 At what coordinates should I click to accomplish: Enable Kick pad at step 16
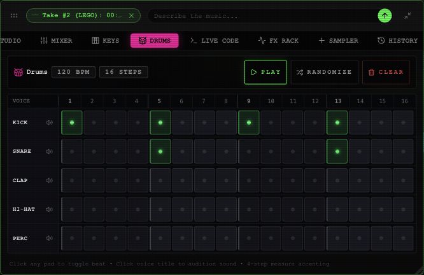point(403,122)
